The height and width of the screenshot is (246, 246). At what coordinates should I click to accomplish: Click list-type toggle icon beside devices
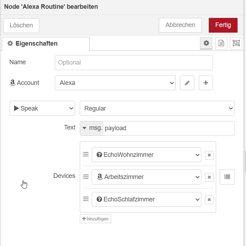tap(227, 177)
